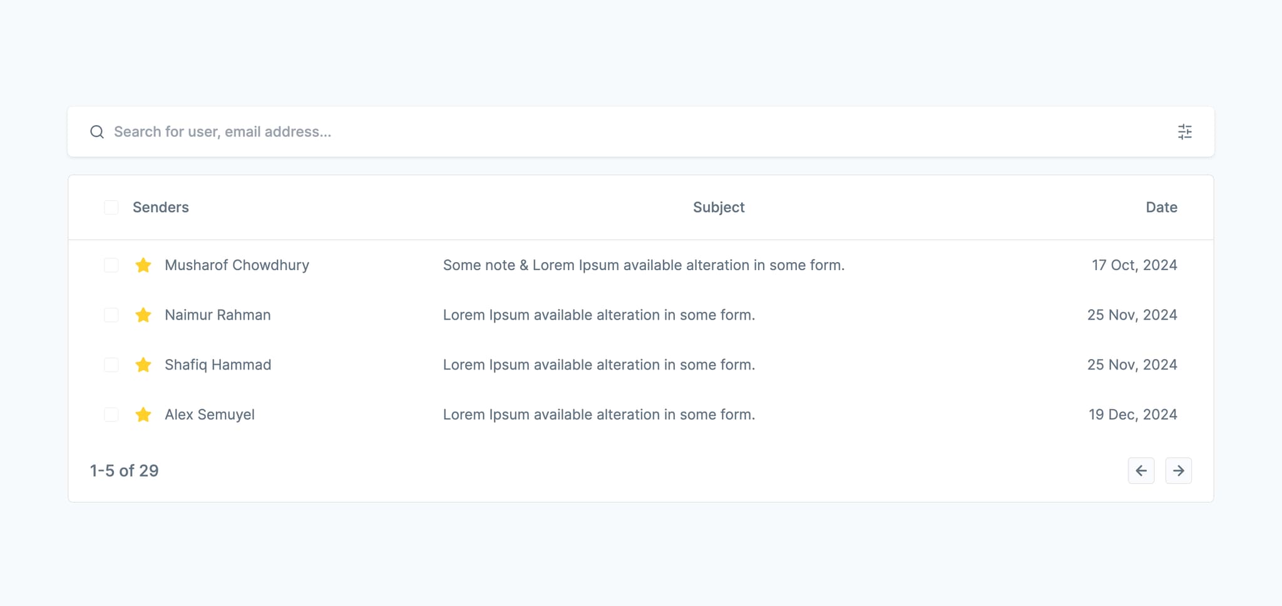Open Naimur Rahman's Lorem Ipsum subject

click(599, 315)
